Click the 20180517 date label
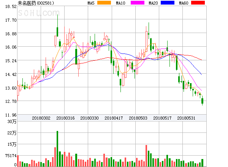228x167 pixels. (x=162, y=118)
